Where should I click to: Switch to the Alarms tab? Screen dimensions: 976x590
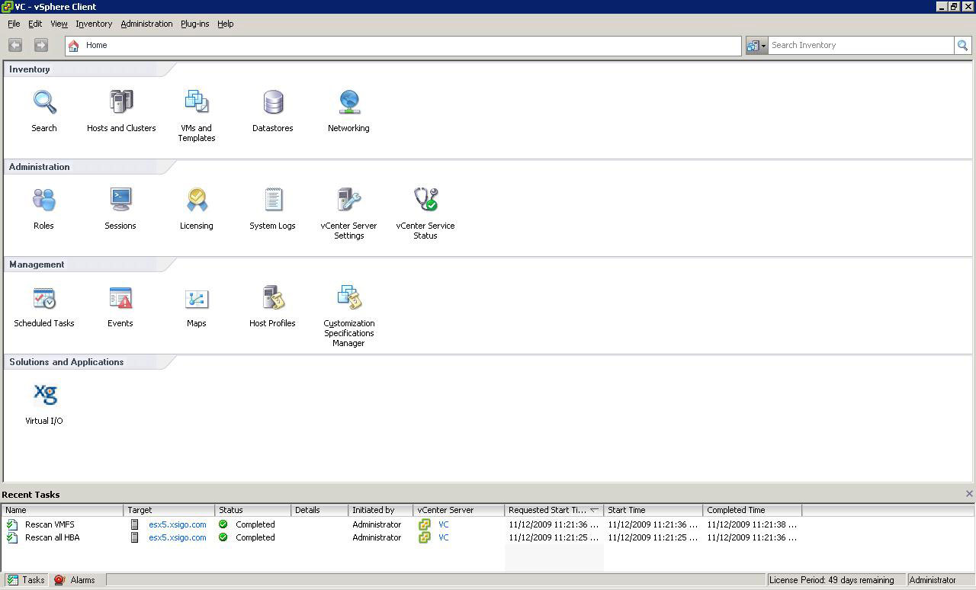[x=75, y=580]
